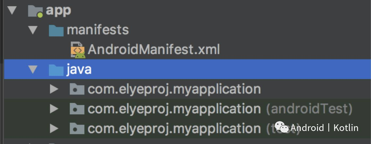Viewport: 371px width, 144px height.
Task: Click the bottom test package icon
Action: (77, 129)
